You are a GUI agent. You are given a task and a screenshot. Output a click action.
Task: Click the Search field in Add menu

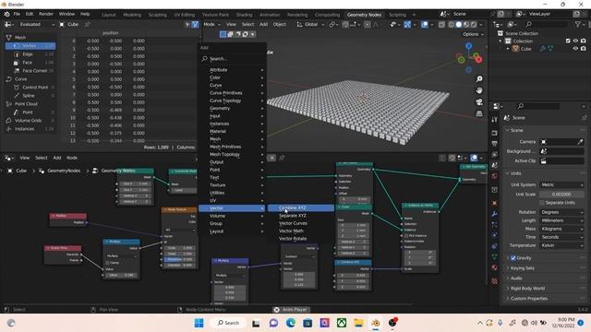(x=232, y=59)
